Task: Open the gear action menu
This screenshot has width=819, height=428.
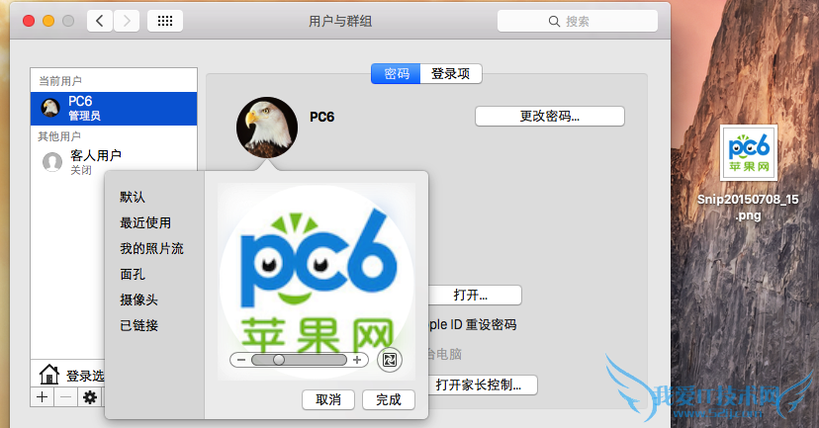Action: tap(90, 397)
